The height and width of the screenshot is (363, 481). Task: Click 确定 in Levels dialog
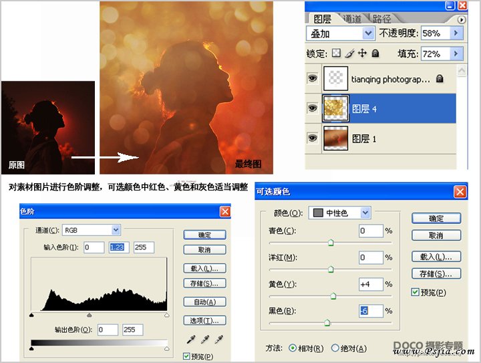pyautogui.click(x=204, y=235)
